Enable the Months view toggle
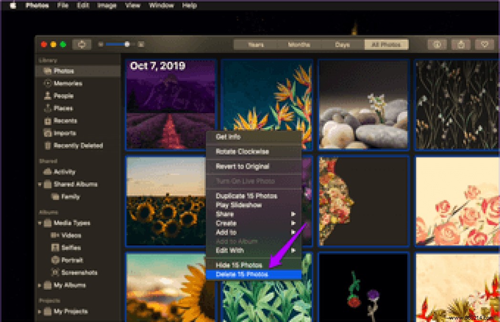 [x=299, y=44]
